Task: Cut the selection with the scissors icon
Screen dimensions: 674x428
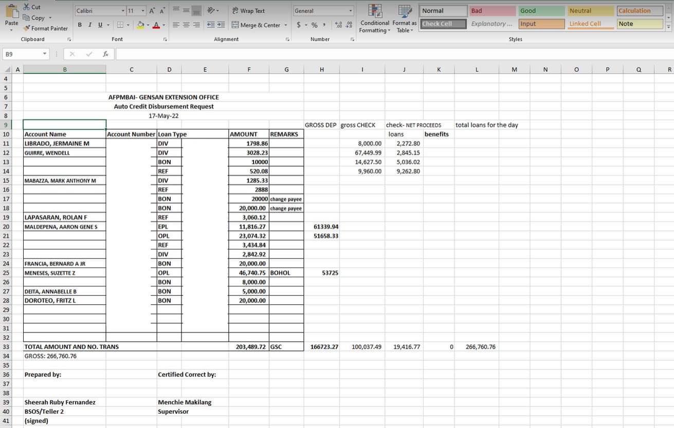Action: pyautogui.click(x=27, y=7)
